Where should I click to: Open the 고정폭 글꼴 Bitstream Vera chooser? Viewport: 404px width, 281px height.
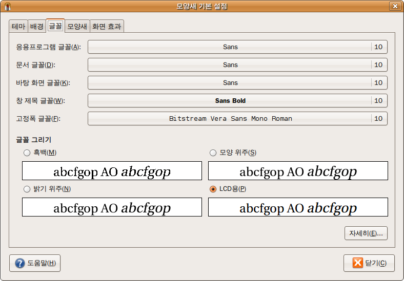coord(237,119)
